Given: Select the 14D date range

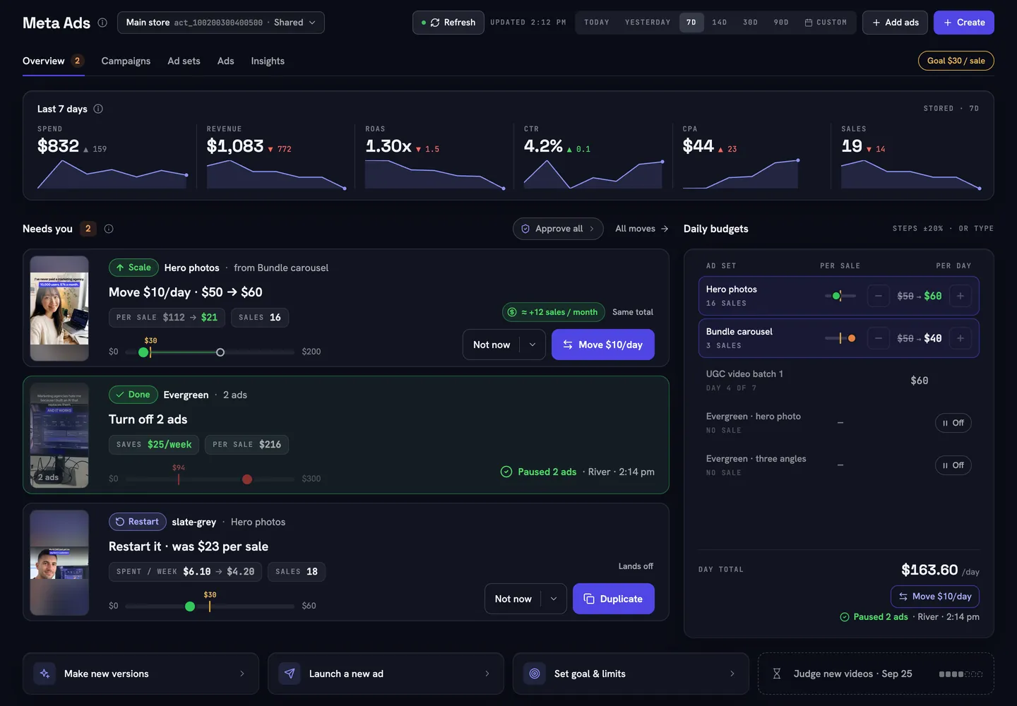Looking at the screenshot, I should point(720,23).
